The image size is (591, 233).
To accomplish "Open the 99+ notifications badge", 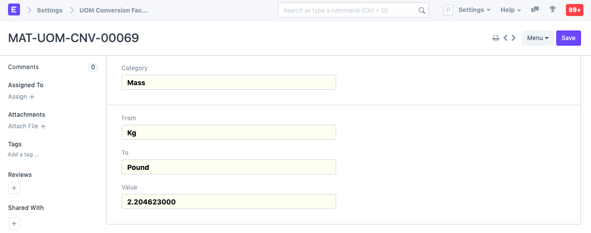I will [574, 10].
